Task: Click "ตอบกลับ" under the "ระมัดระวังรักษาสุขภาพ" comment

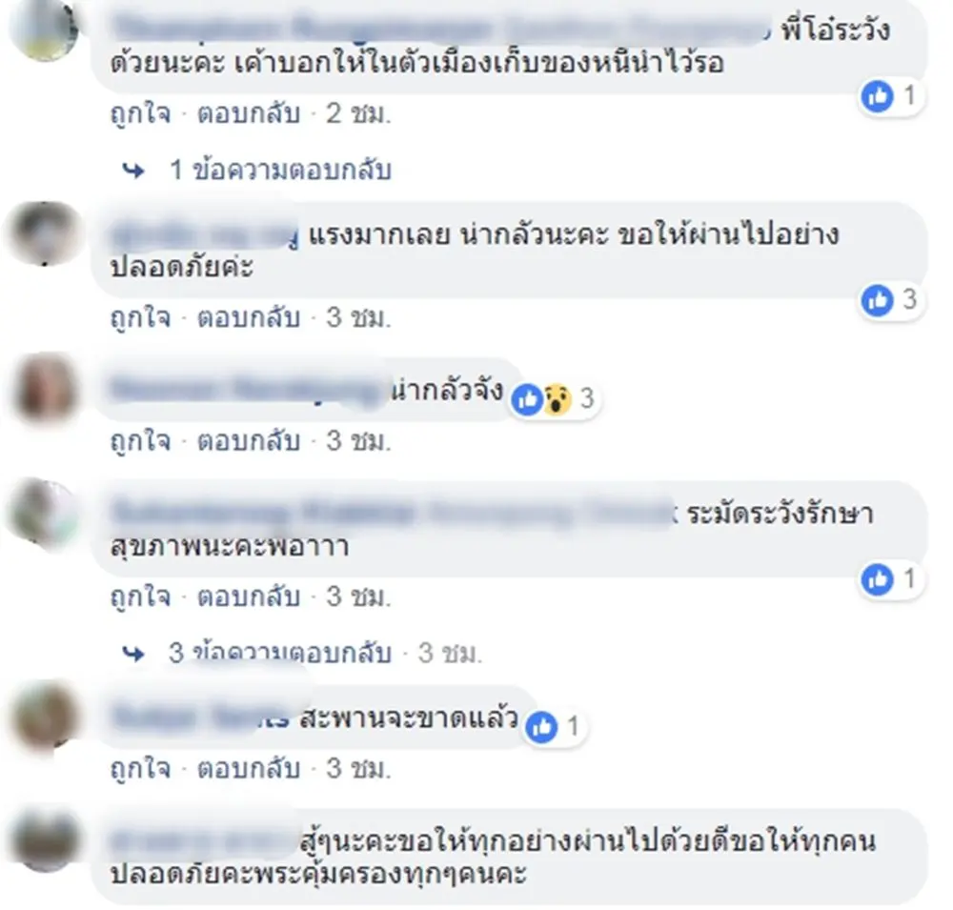Action: tap(249, 597)
